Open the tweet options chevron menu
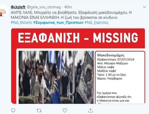 pos(144,7)
